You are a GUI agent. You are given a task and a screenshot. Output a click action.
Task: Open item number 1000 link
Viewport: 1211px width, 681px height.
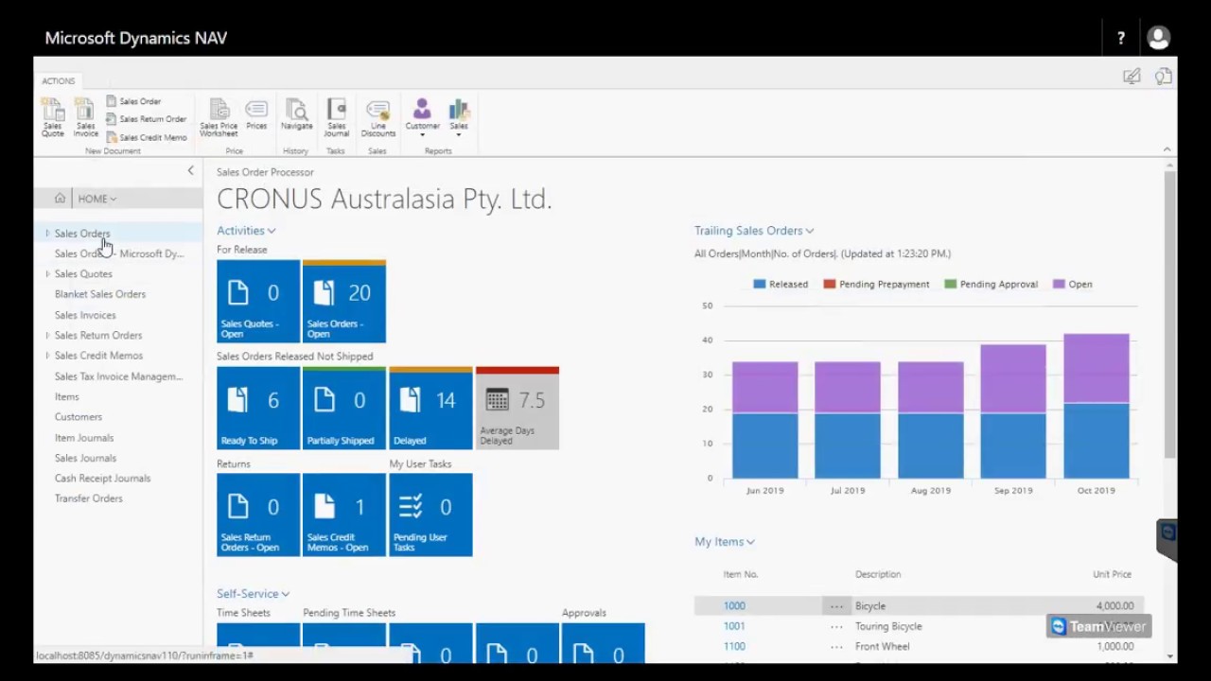[734, 606]
